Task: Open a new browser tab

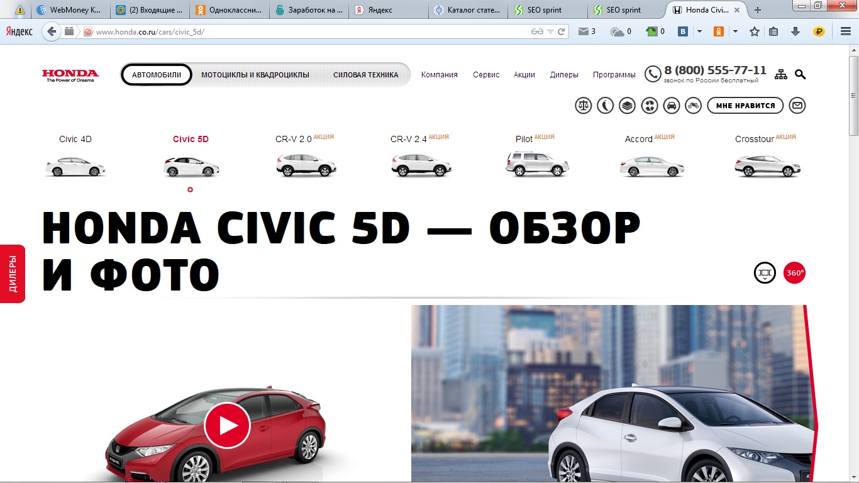Action: (758, 10)
